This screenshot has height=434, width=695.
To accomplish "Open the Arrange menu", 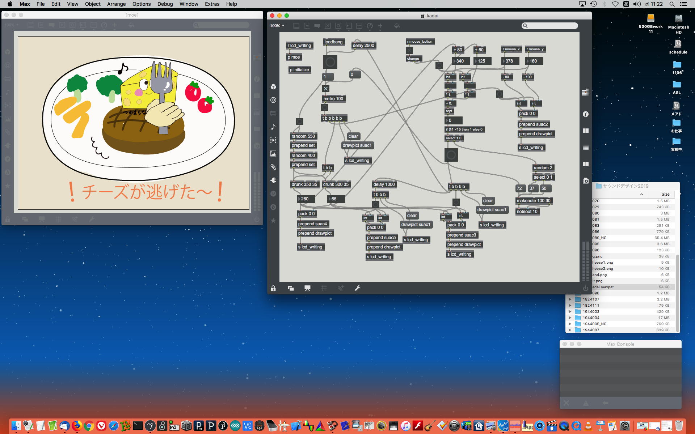I will [x=116, y=4].
